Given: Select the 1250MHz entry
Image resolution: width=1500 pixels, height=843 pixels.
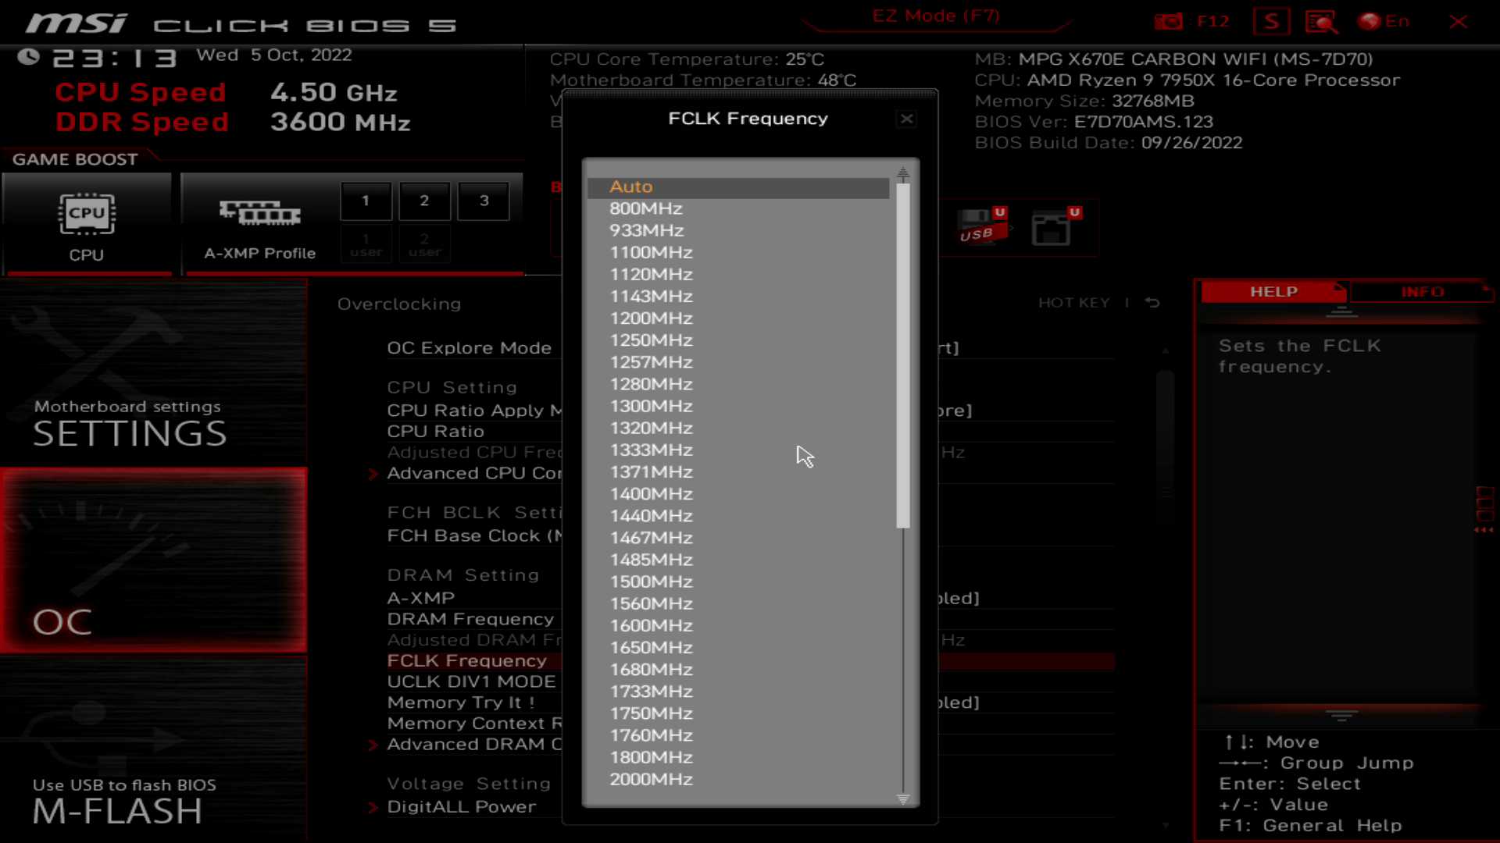Looking at the screenshot, I should tap(738, 340).
